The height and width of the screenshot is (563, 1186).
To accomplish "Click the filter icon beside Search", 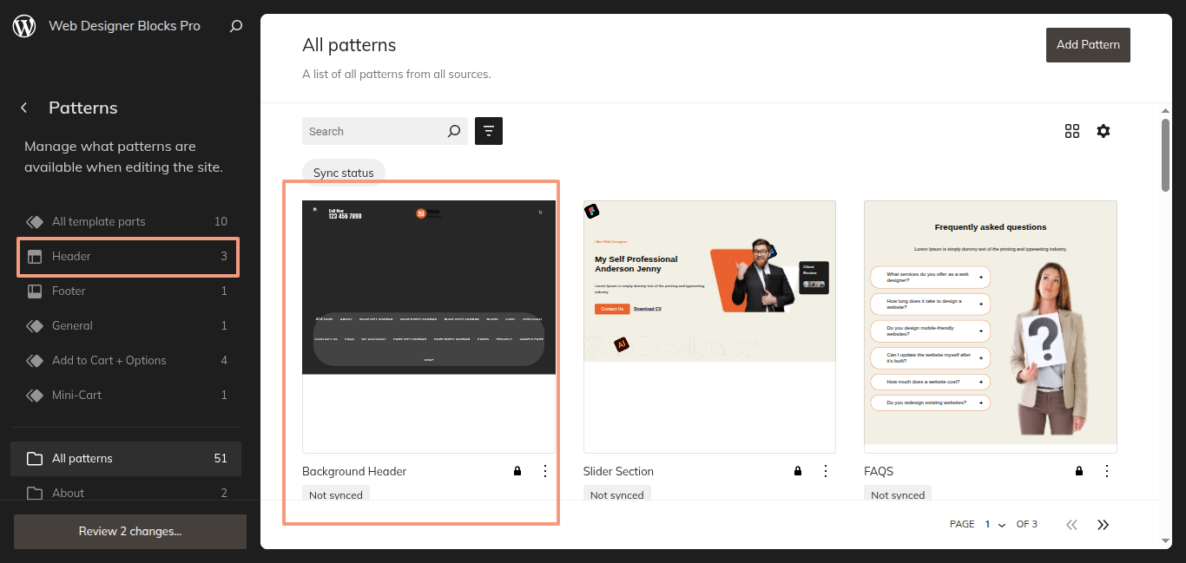I will [x=489, y=131].
